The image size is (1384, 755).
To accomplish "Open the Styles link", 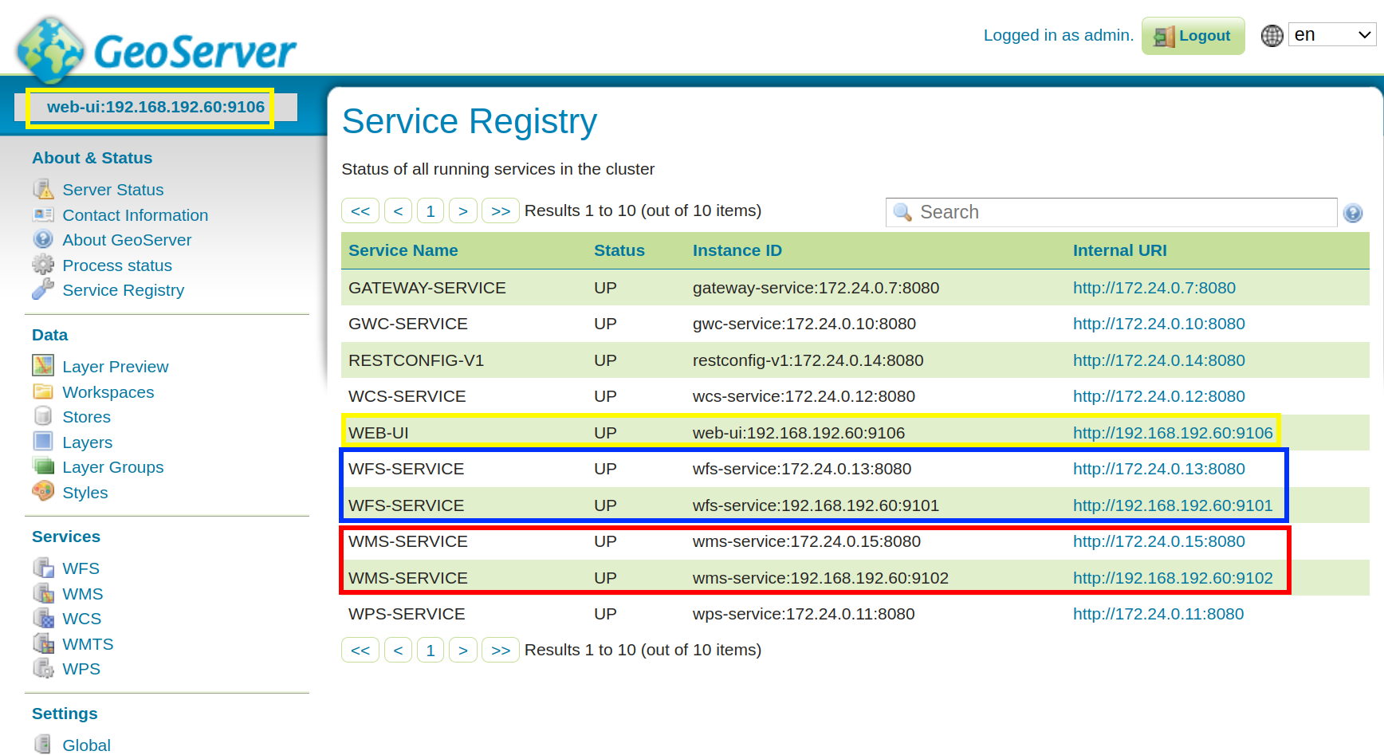I will 85,493.
